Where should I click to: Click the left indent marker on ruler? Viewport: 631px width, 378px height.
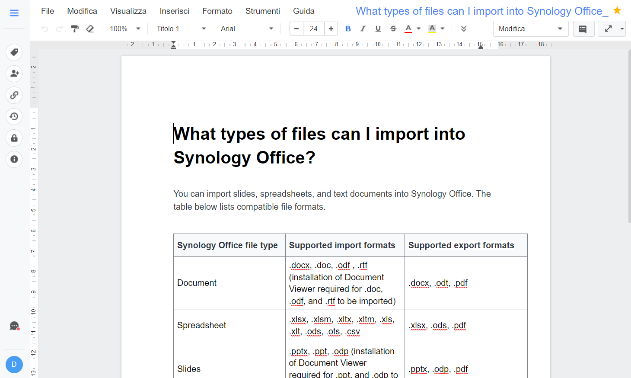[x=173, y=45]
